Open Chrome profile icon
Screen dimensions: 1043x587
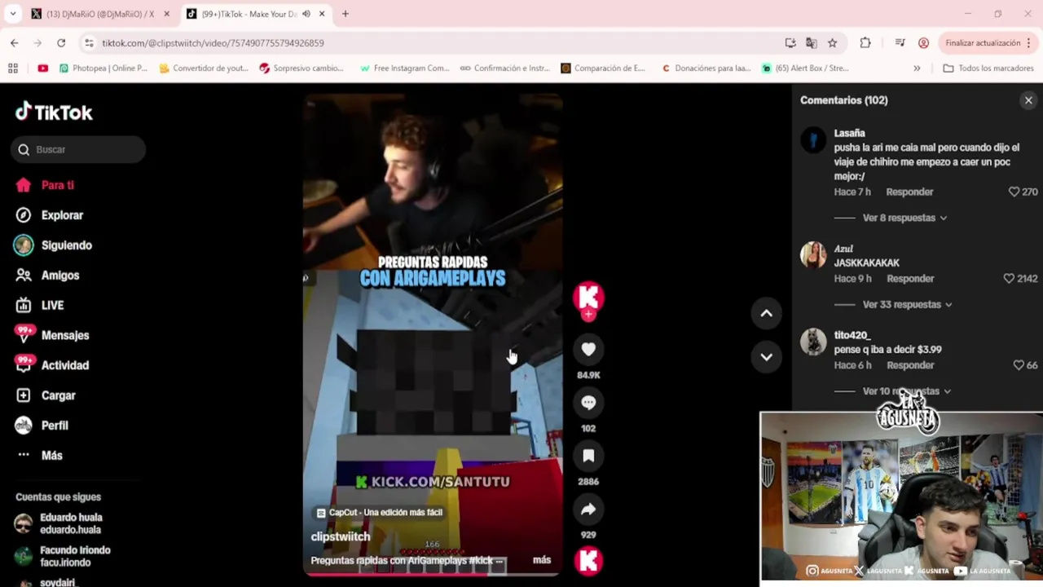point(923,42)
